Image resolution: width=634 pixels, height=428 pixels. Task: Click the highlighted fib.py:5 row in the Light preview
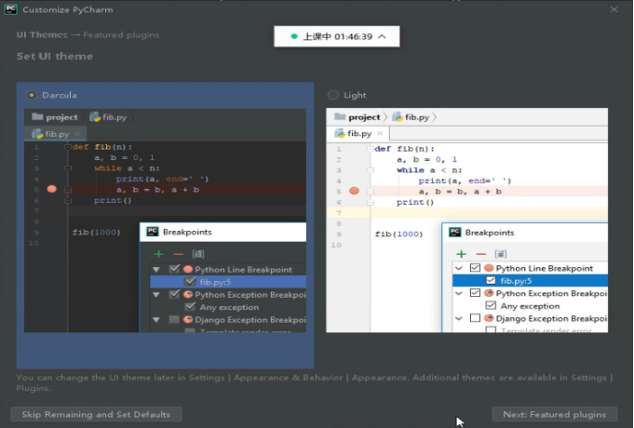[530, 280]
